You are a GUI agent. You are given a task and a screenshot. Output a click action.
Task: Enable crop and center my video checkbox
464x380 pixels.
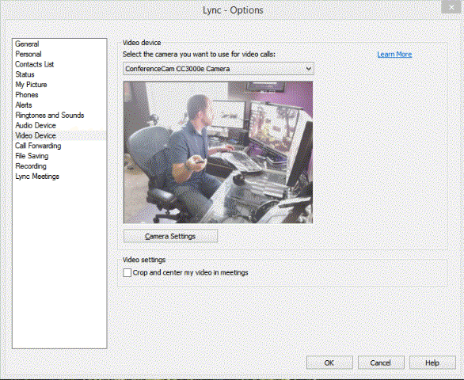pyautogui.click(x=127, y=272)
